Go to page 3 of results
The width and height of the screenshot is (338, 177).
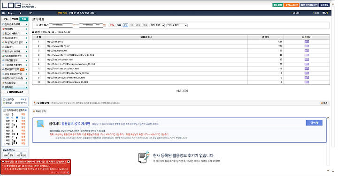[x=183, y=91]
